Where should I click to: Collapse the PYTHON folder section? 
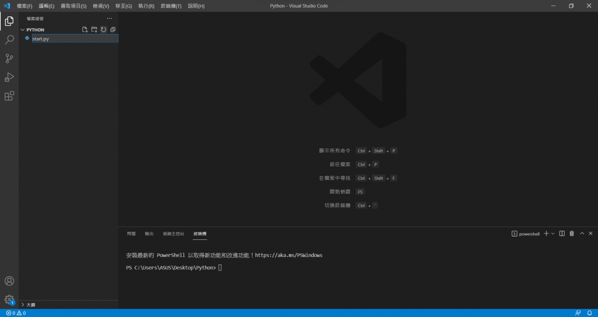coord(23,30)
